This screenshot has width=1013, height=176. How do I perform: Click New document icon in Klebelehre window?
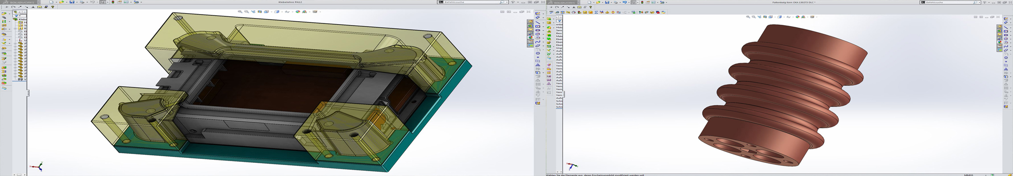pyautogui.click(x=51, y=2)
